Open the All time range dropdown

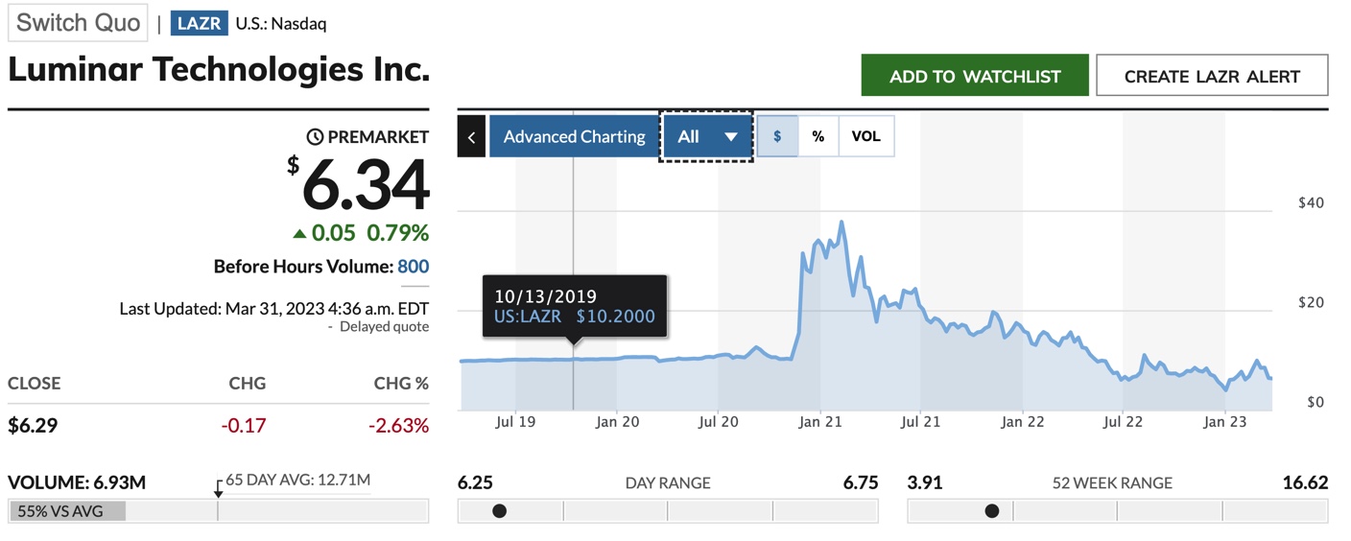click(x=706, y=136)
